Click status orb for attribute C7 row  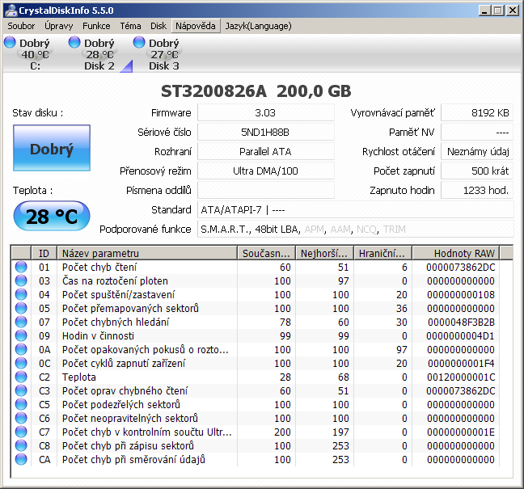[x=21, y=432]
